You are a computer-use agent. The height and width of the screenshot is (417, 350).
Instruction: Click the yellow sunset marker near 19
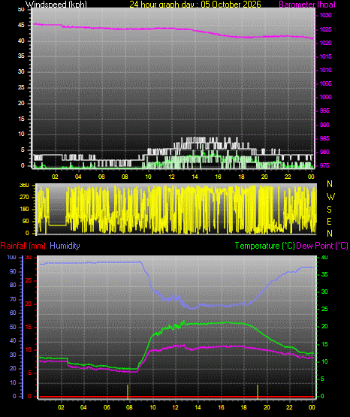(258, 391)
